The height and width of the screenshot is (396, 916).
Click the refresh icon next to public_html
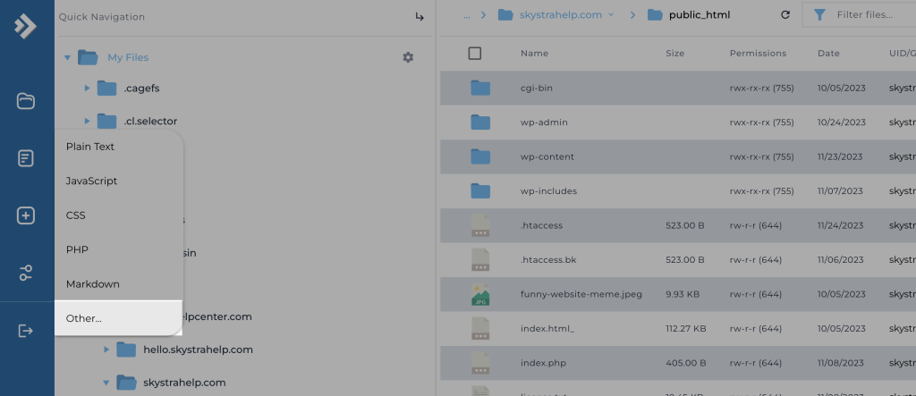(785, 15)
